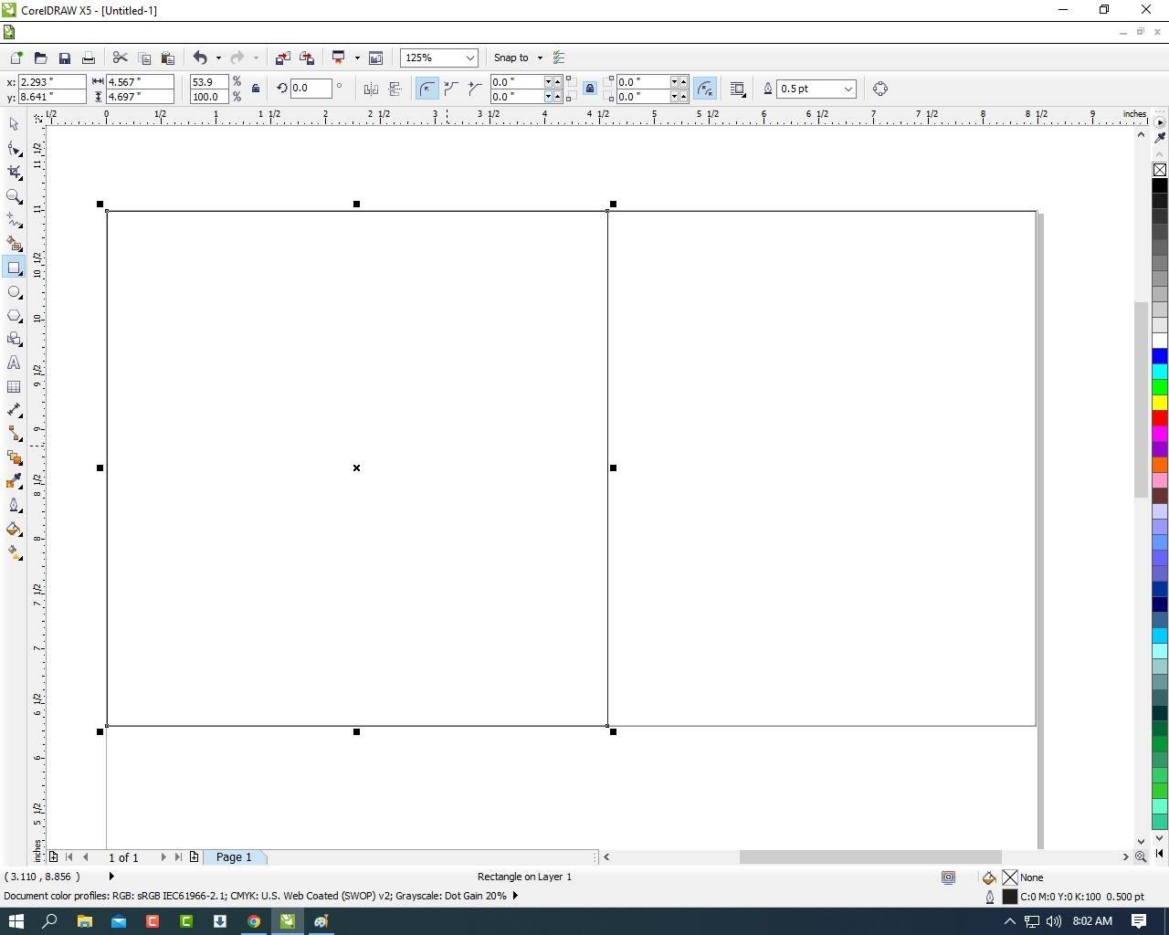This screenshot has height=935, width=1169.
Task: Select the Connector tool
Action: (x=14, y=434)
